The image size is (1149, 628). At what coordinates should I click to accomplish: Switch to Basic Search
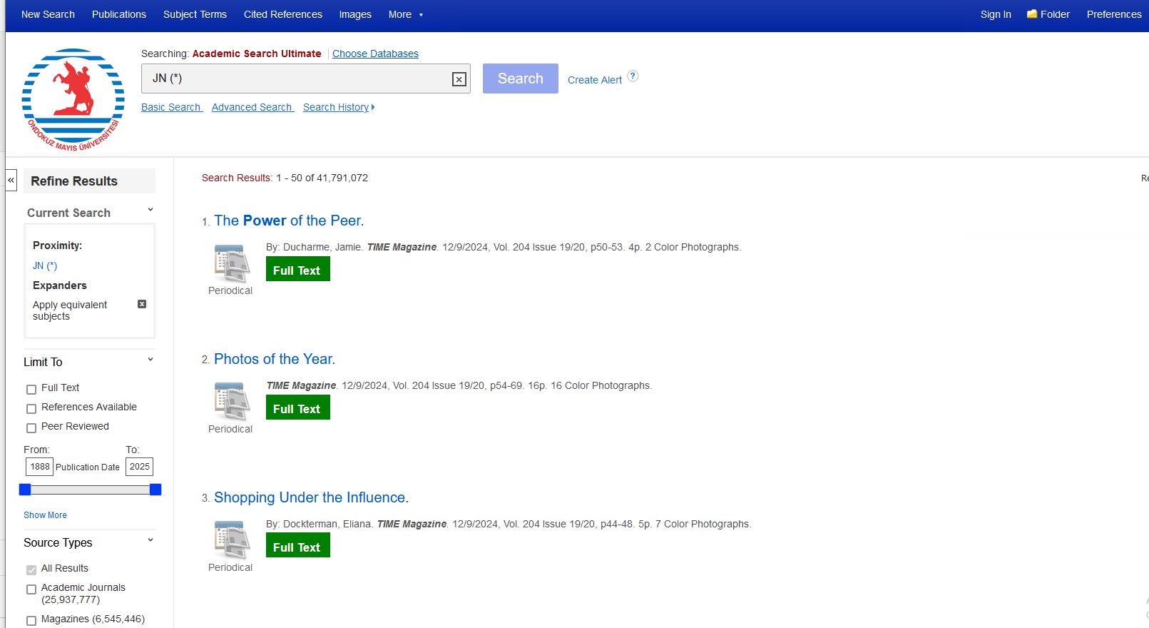pyautogui.click(x=172, y=107)
